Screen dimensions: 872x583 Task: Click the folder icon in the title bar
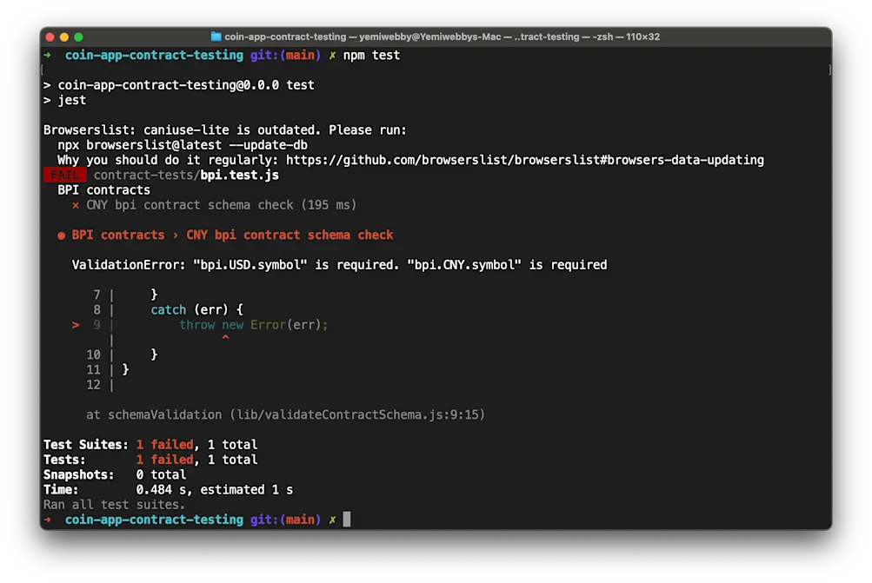(x=216, y=36)
